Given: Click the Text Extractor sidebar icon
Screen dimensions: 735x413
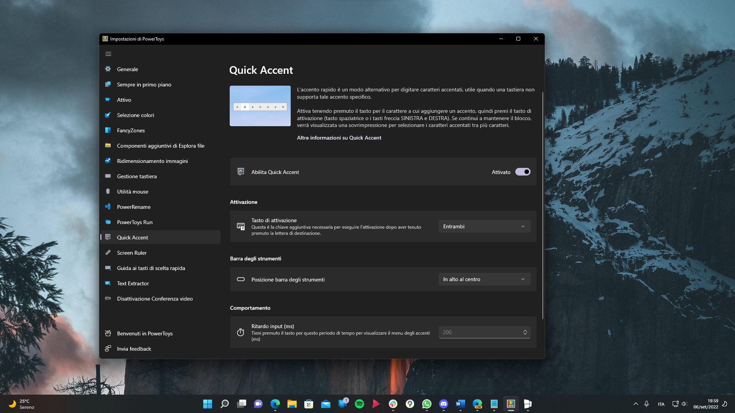Looking at the screenshot, I should (x=108, y=283).
